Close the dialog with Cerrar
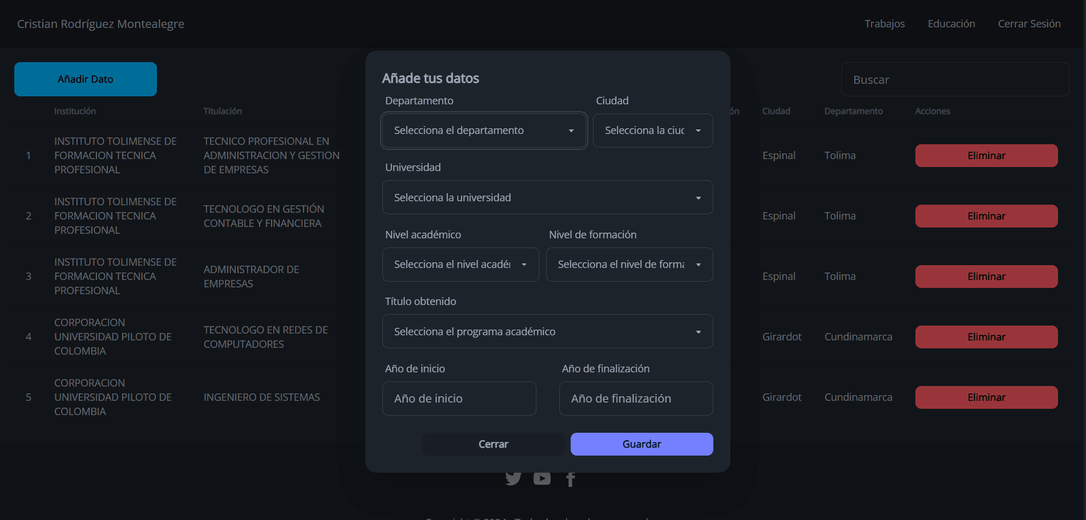The height and width of the screenshot is (520, 1086). [x=494, y=444]
